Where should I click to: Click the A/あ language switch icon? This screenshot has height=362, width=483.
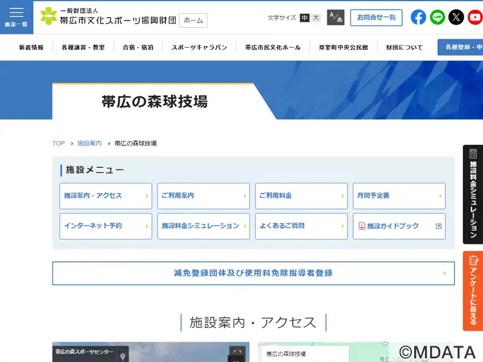(x=335, y=17)
